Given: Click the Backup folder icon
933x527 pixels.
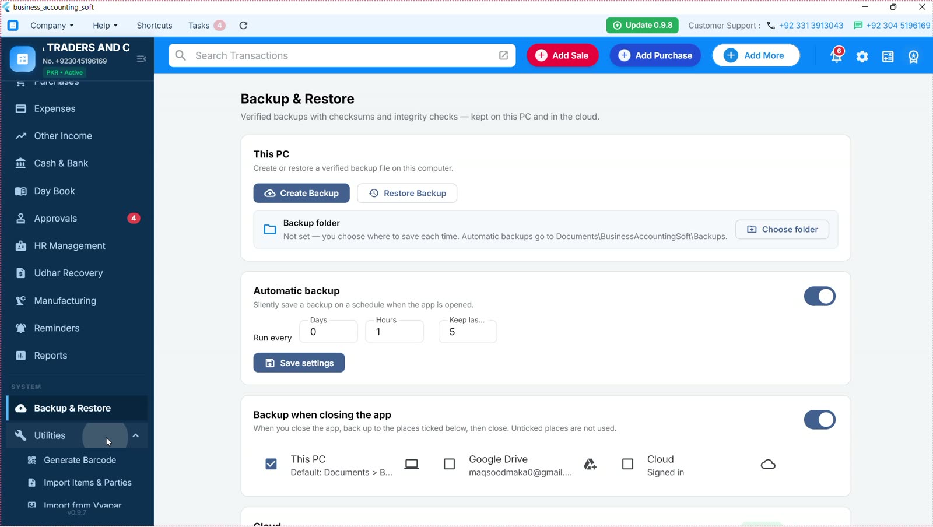Looking at the screenshot, I should tap(270, 229).
